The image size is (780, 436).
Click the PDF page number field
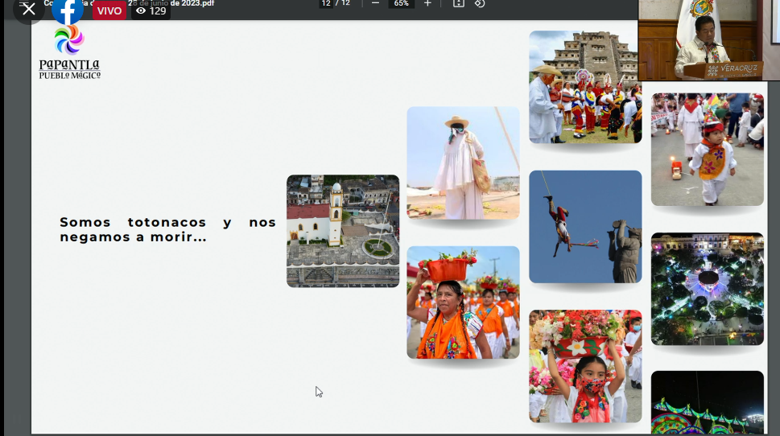tap(326, 3)
